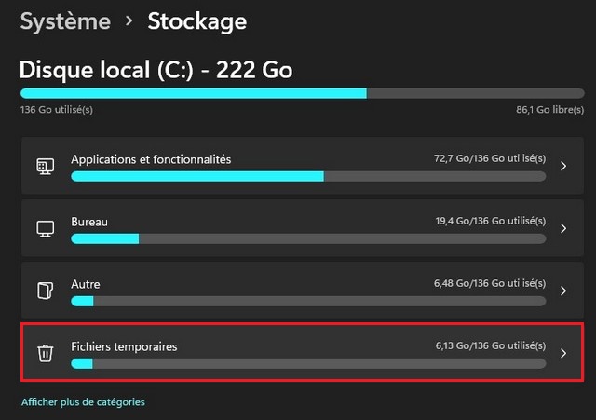Select the Autre category label

click(x=86, y=284)
